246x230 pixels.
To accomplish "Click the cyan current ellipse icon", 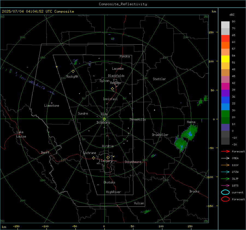I will tap(225, 192).
